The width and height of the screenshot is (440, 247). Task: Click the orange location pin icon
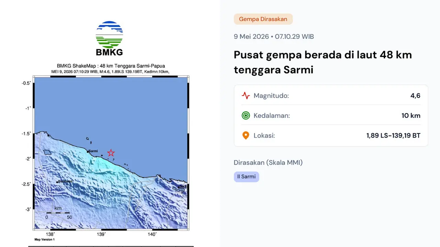(245, 136)
